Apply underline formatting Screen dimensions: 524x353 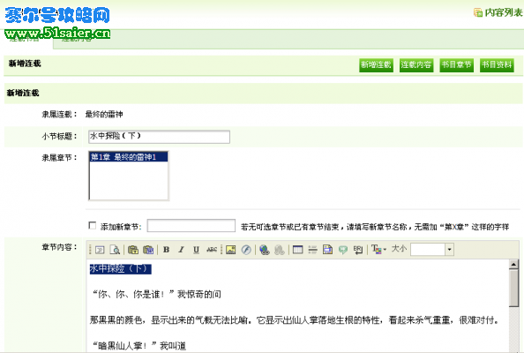[x=196, y=250]
